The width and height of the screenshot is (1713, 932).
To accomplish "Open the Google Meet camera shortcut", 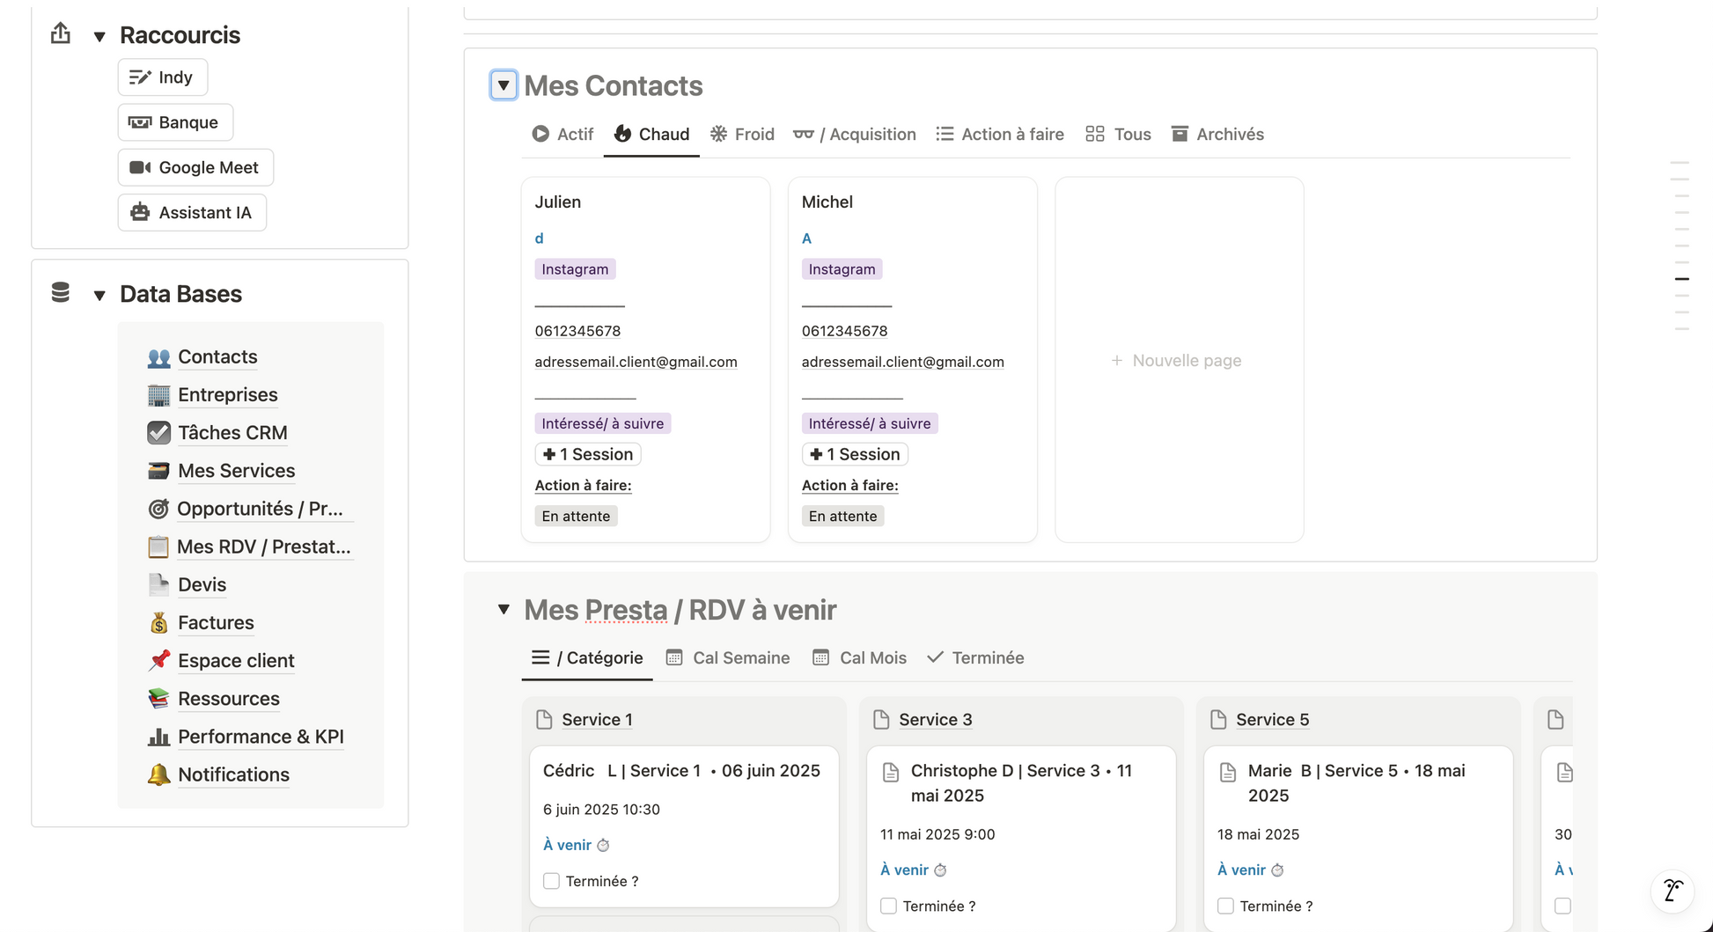I will pyautogui.click(x=195, y=167).
